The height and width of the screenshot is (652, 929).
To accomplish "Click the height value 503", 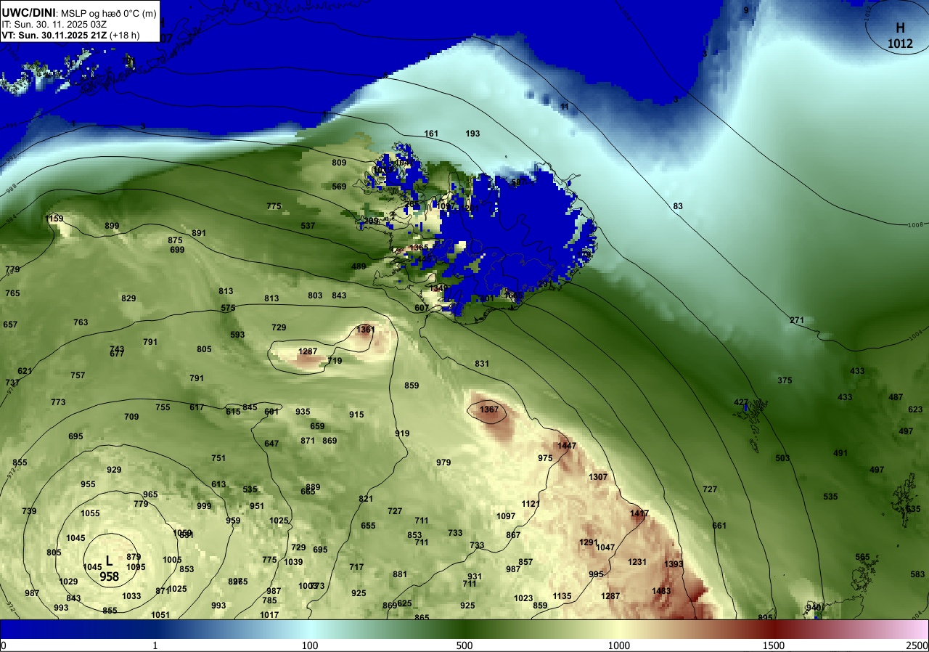I will point(782,458).
